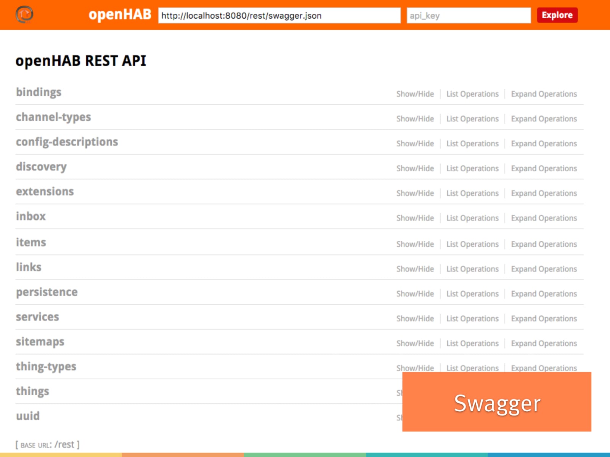Open the uuid API section
Viewport: 610px width, 457px height.
(28, 416)
